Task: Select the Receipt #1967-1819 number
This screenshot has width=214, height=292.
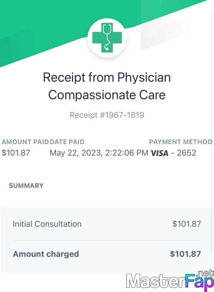Action: coord(107,115)
